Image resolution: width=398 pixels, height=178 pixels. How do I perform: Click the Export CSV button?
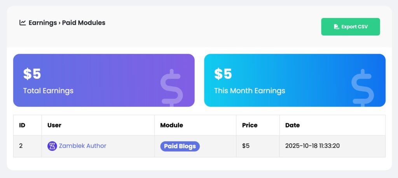click(x=350, y=27)
